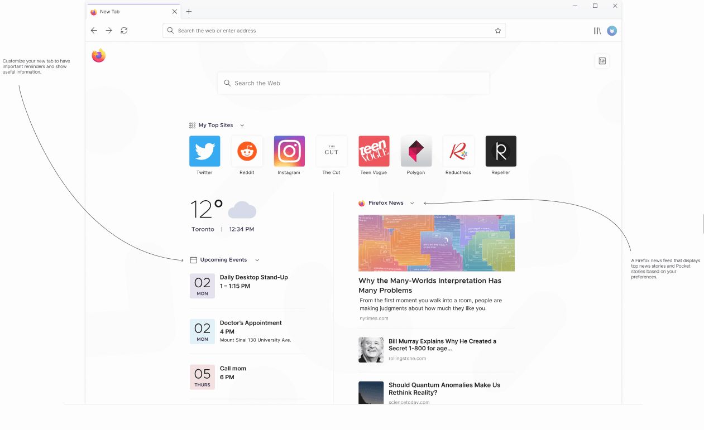Open the Reddit top site
The image size is (704, 430).
[247, 151]
